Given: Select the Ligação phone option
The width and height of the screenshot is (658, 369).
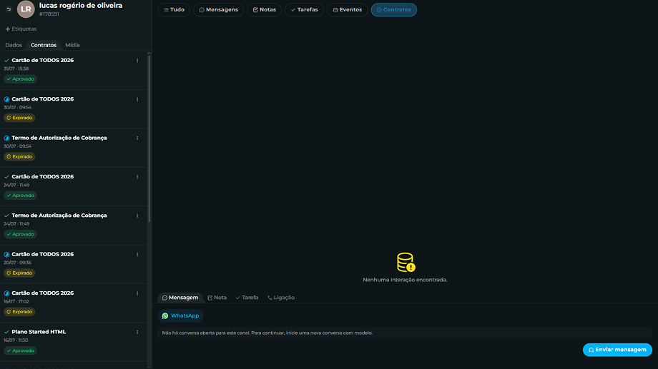Looking at the screenshot, I should (x=281, y=298).
